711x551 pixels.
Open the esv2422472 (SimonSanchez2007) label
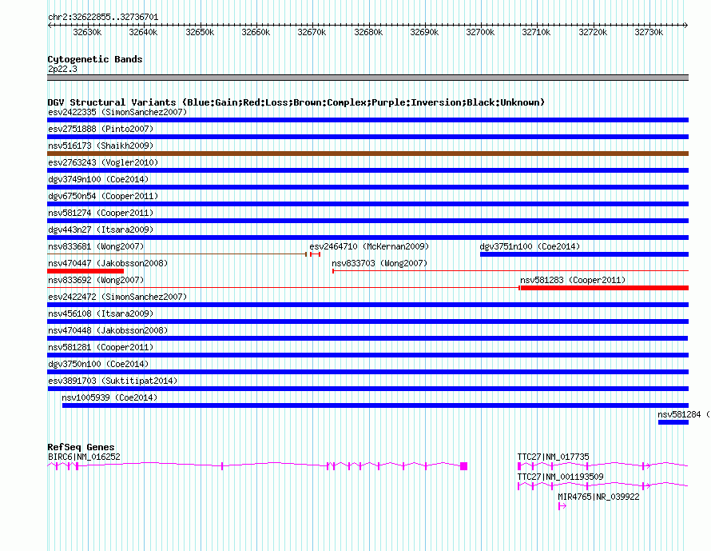(117, 297)
